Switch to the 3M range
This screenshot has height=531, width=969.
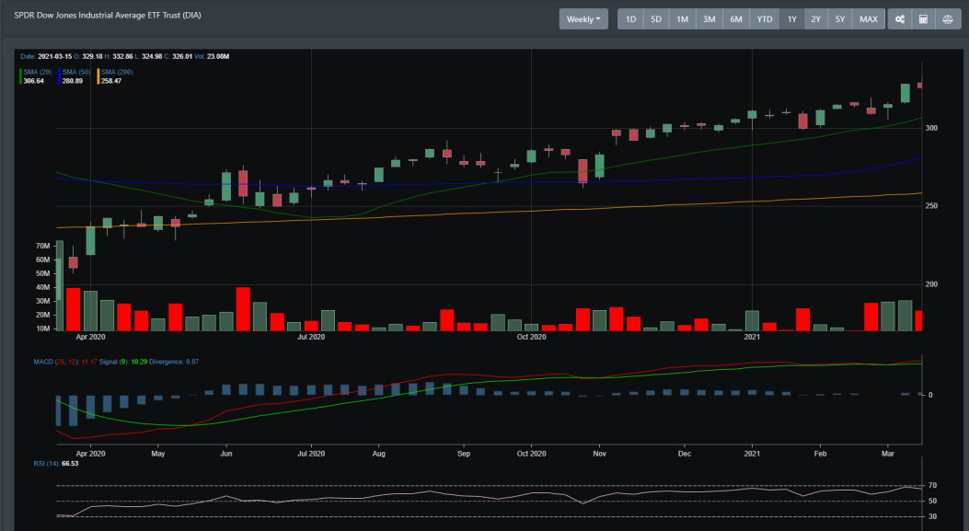[x=709, y=19]
